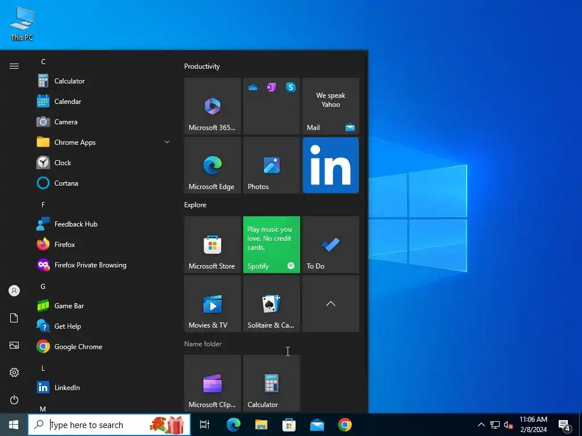Click the Productivity group header
Viewport: 582px width, 436px height.
click(x=202, y=66)
